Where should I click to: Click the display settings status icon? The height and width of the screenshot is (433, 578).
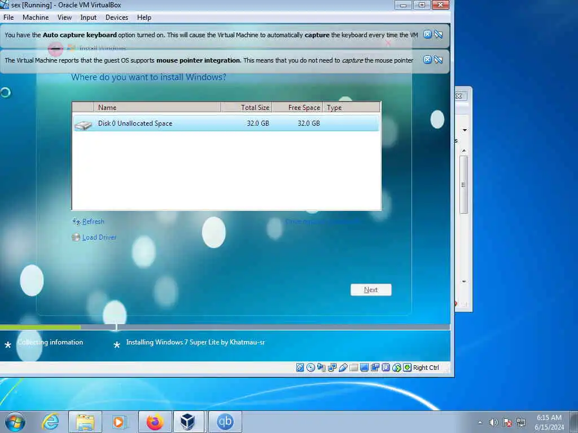tap(364, 368)
